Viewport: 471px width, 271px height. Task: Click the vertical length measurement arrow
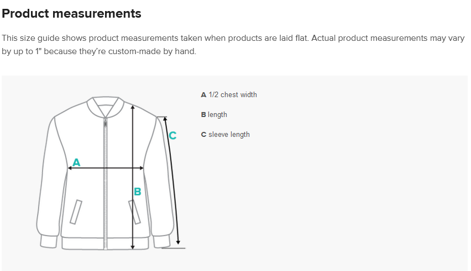tap(133, 177)
